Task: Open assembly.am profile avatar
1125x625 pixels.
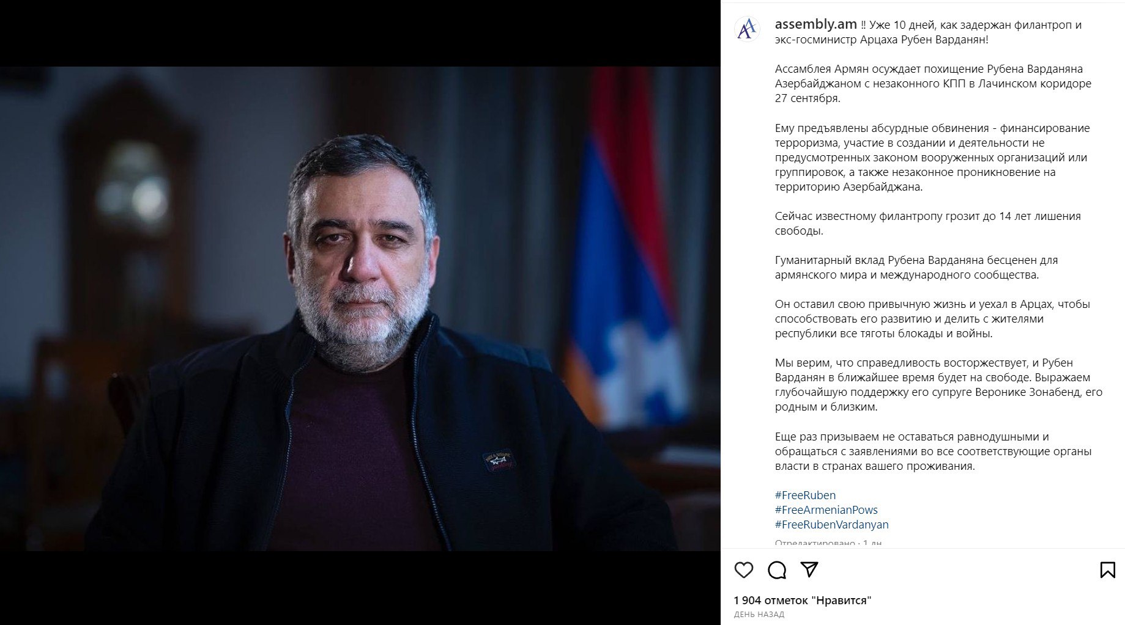Action: point(746,29)
